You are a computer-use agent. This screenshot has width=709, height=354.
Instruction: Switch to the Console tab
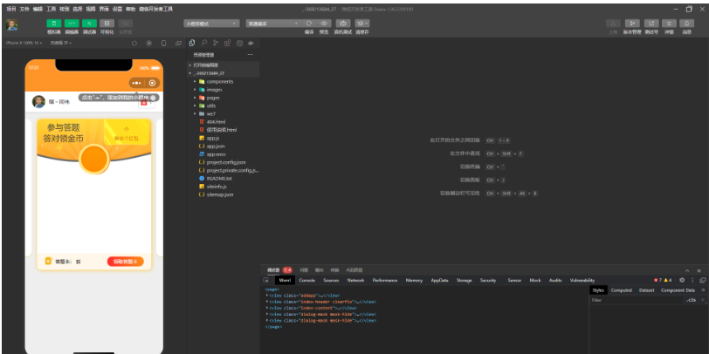pyautogui.click(x=307, y=280)
